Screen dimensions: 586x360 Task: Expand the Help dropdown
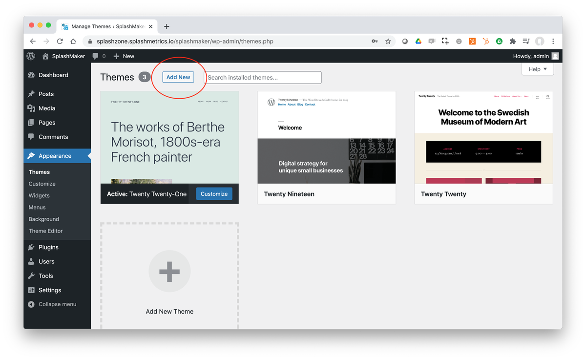[x=538, y=69]
